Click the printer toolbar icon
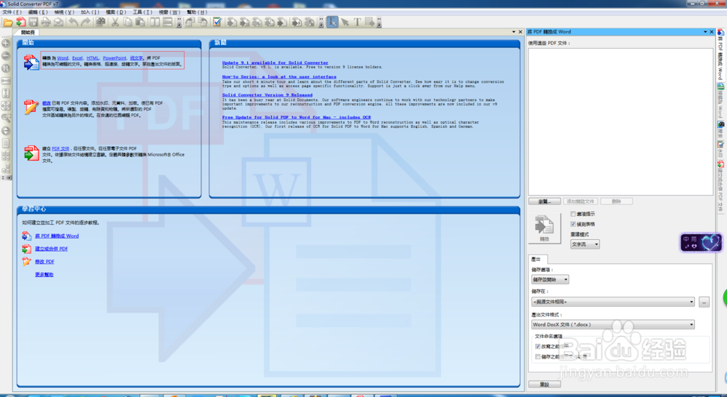 coord(45,23)
